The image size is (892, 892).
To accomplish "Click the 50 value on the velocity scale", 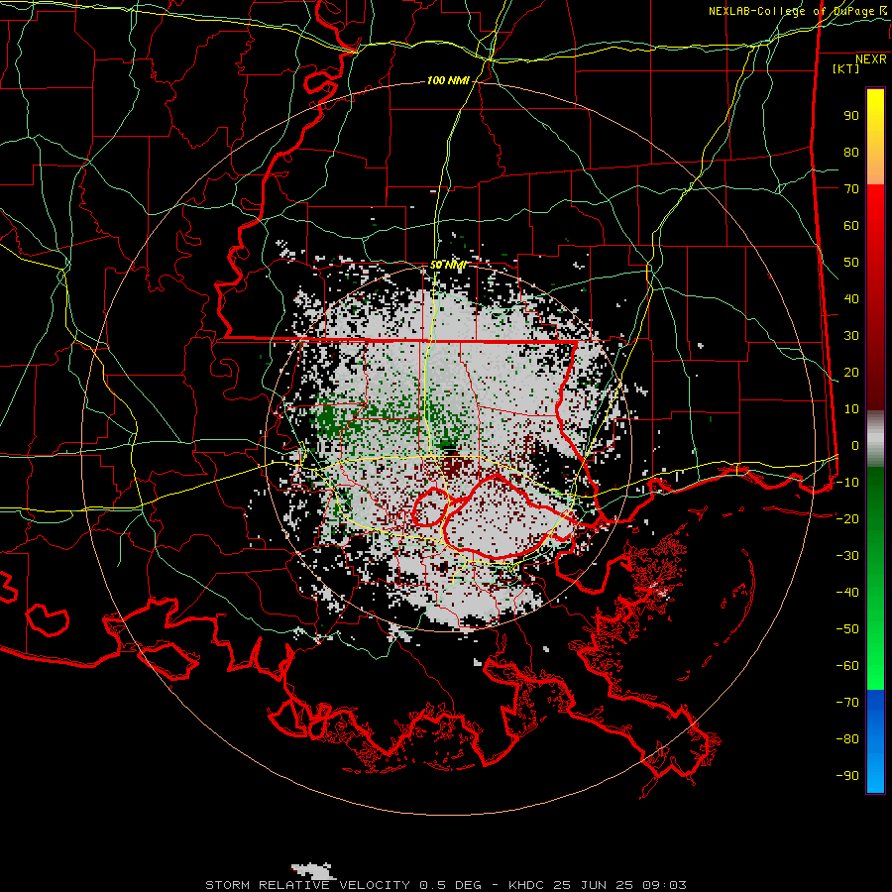I will tap(851, 263).
